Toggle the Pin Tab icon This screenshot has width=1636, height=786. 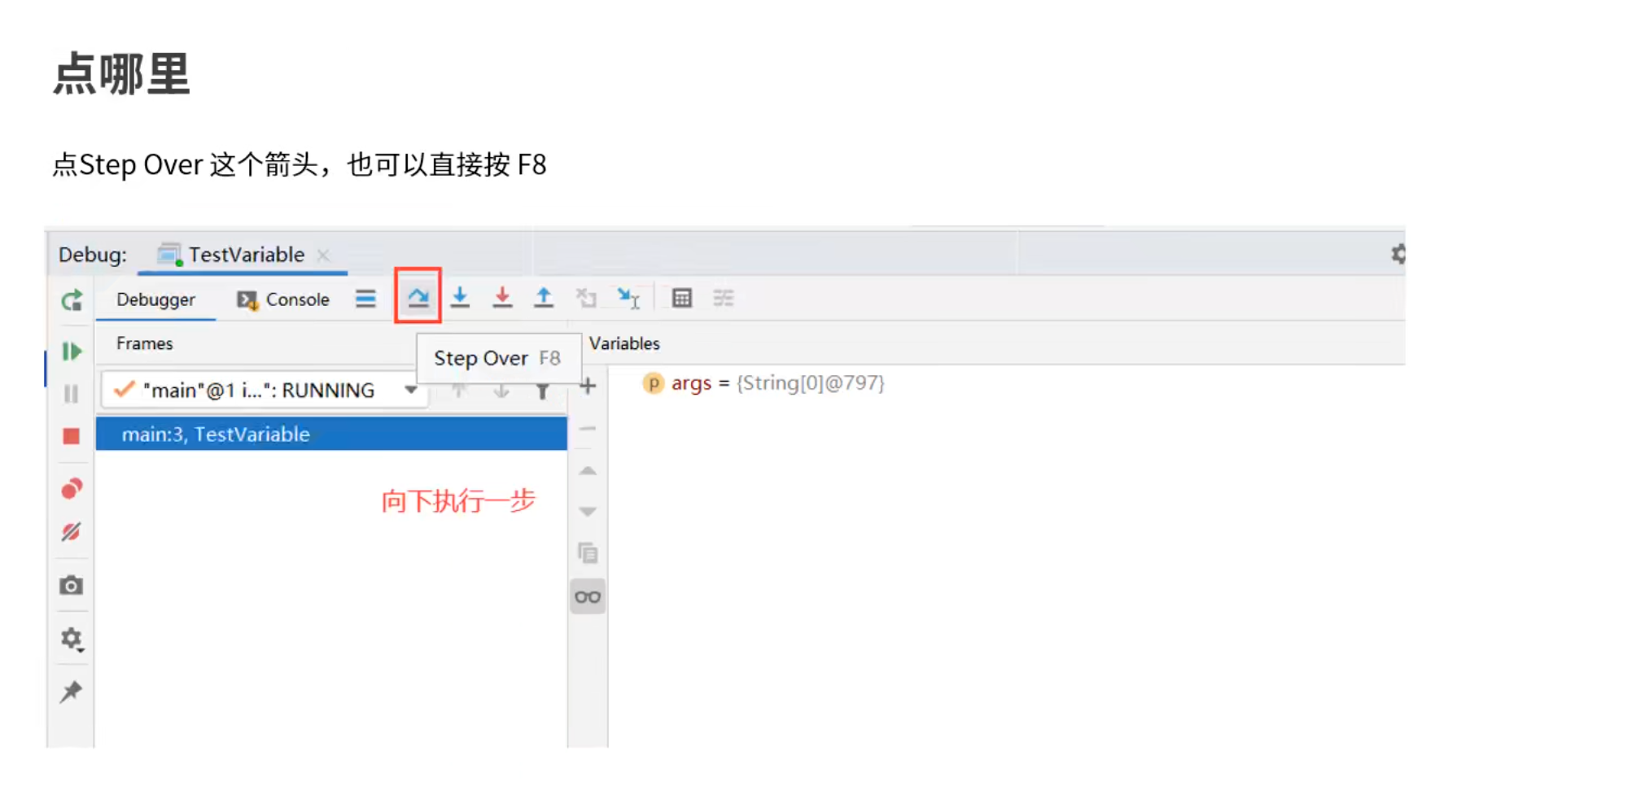pos(72,691)
